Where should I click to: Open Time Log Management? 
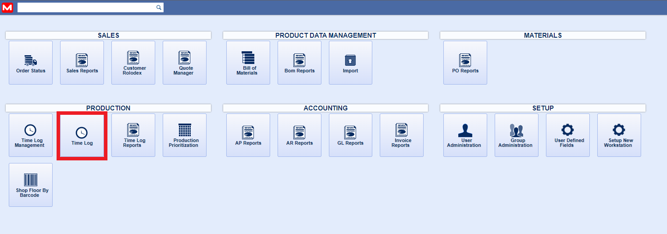(x=31, y=135)
